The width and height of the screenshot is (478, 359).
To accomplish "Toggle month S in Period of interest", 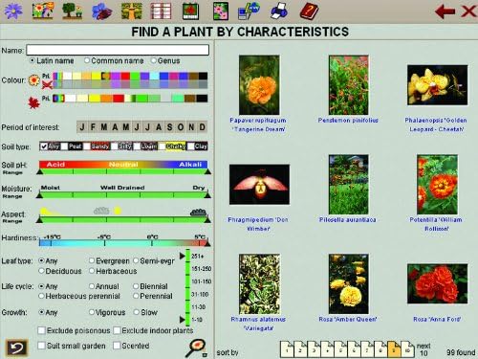I will click(x=170, y=127).
